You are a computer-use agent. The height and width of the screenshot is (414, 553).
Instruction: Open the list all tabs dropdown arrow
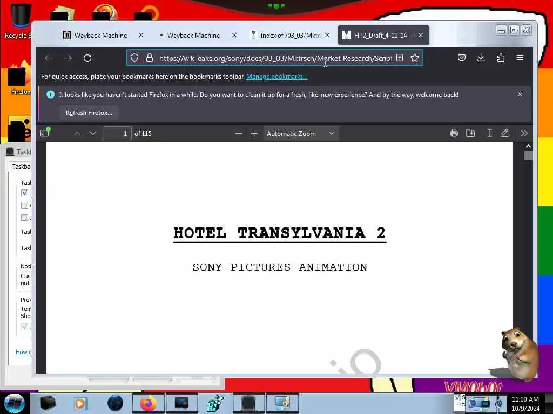(463, 35)
